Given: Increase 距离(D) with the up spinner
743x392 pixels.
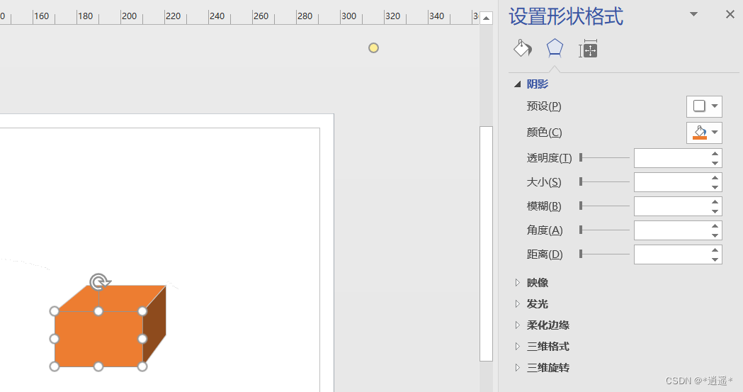Looking at the screenshot, I should tap(715, 250).
